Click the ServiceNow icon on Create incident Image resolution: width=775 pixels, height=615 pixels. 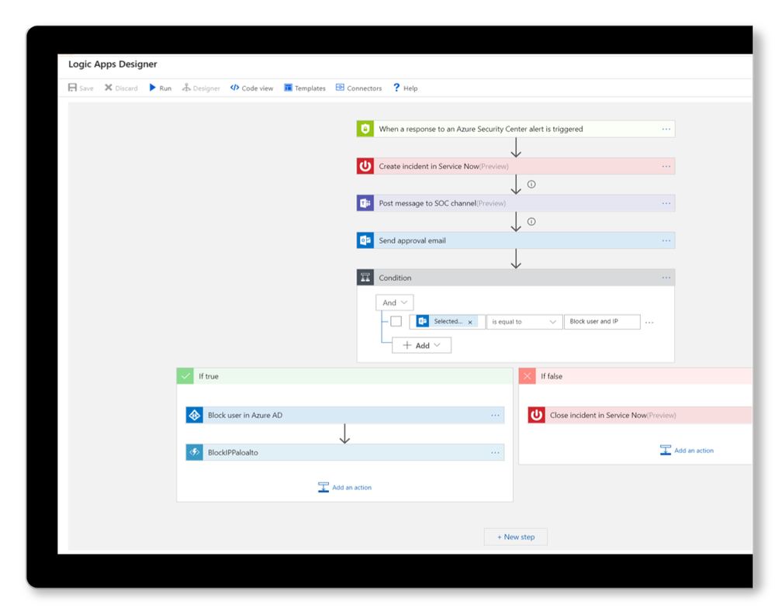[x=365, y=166]
